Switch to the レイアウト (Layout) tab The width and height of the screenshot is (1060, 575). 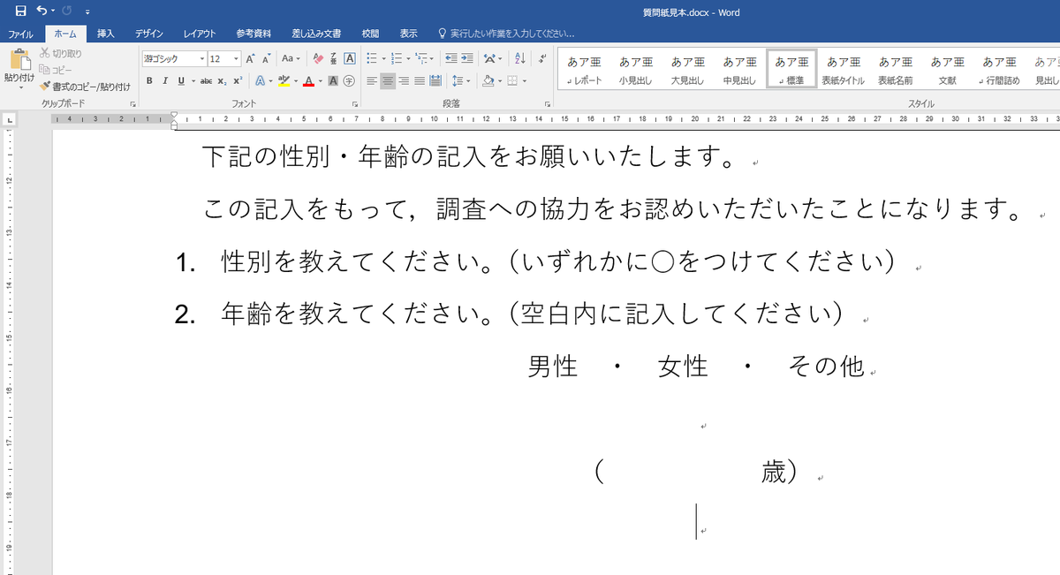click(x=200, y=33)
